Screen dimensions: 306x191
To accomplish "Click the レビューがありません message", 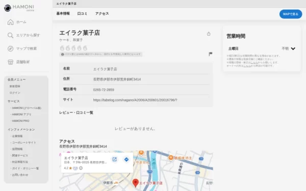I will pyautogui.click(x=135, y=129).
